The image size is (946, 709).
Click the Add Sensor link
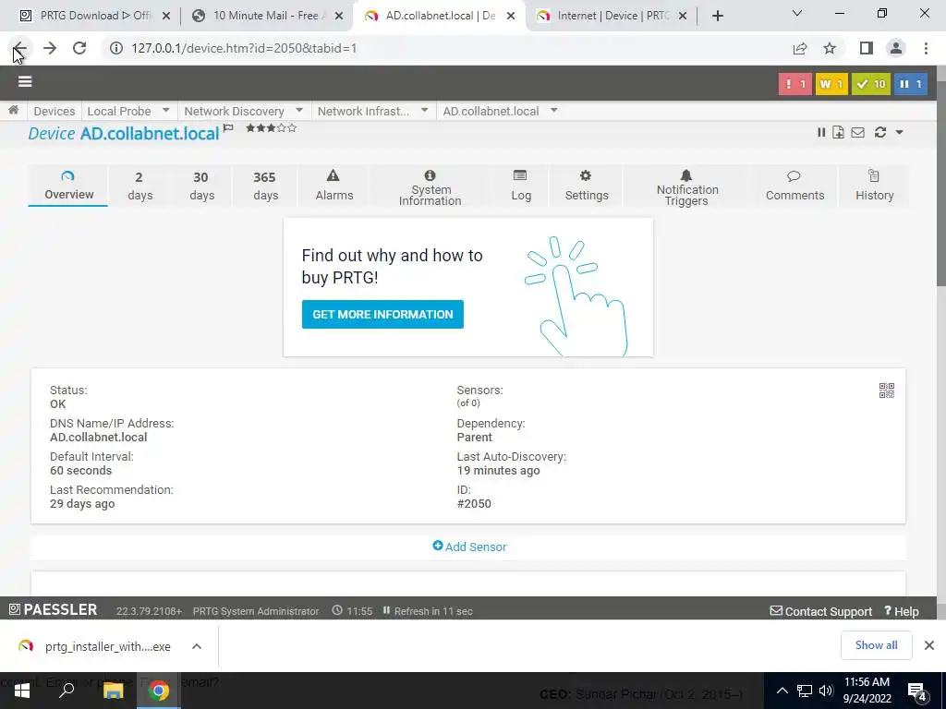pos(469,547)
